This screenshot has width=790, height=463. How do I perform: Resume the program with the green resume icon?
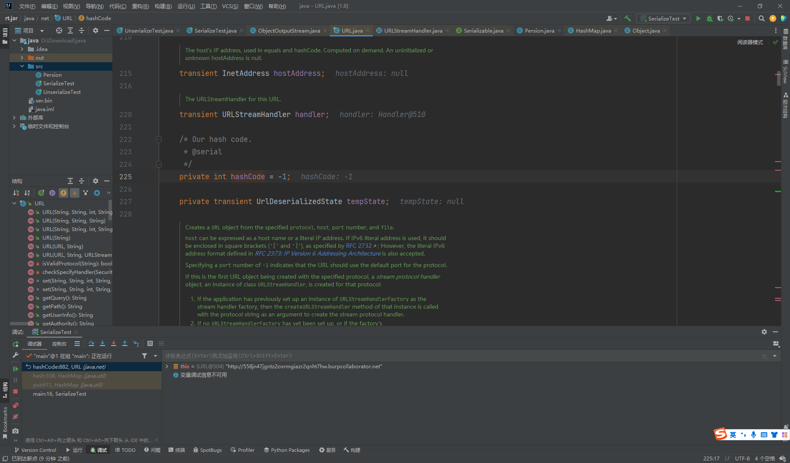click(x=15, y=369)
